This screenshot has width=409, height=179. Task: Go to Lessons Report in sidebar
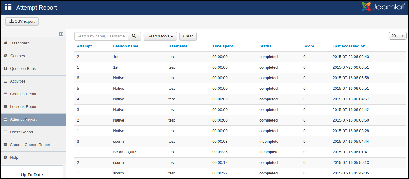pos(24,107)
